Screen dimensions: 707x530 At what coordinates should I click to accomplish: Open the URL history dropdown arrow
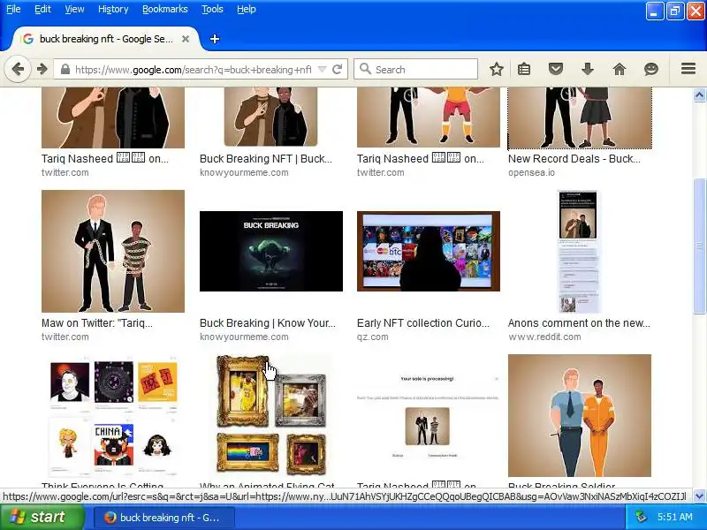[322, 70]
